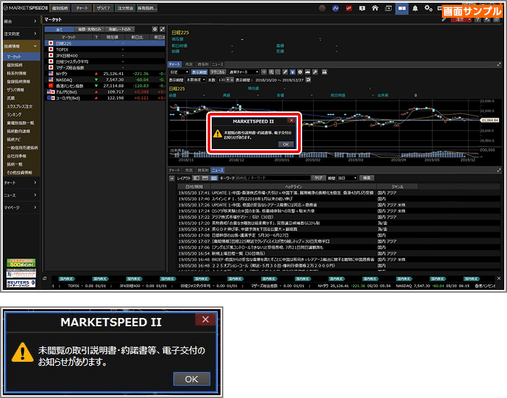Click the bell notification icon
This screenshot has width=507, height=398.
coord(415,8)
